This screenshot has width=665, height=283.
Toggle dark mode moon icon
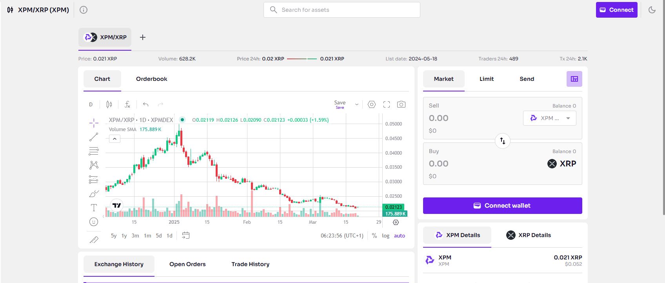point(652,10)
